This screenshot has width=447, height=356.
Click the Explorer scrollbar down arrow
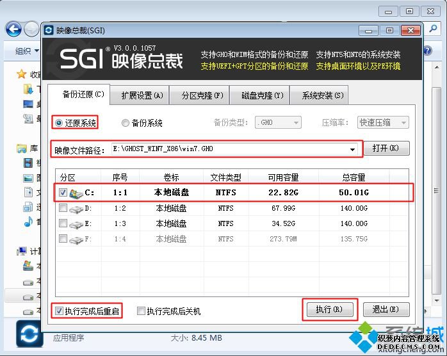click(437, 300)
